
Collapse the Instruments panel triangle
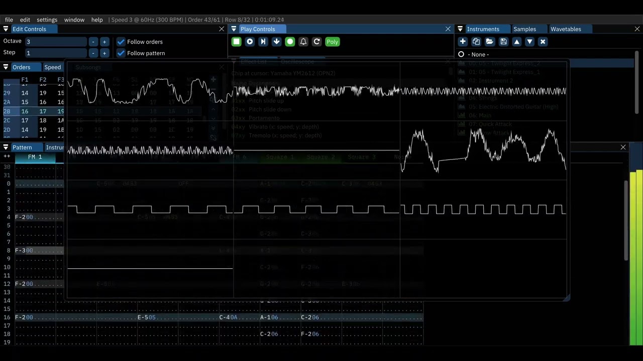click(460, 29)
